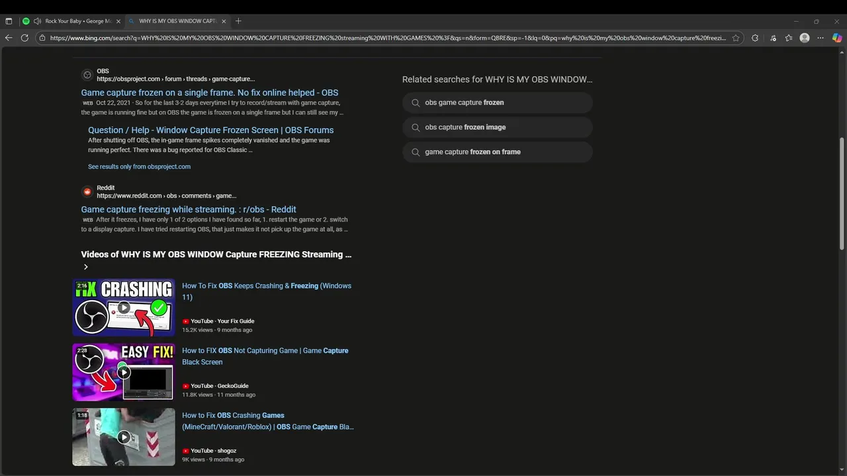Click See results only from obsproject.com
This screenshot has height=476, width=847.
[139, 167]
